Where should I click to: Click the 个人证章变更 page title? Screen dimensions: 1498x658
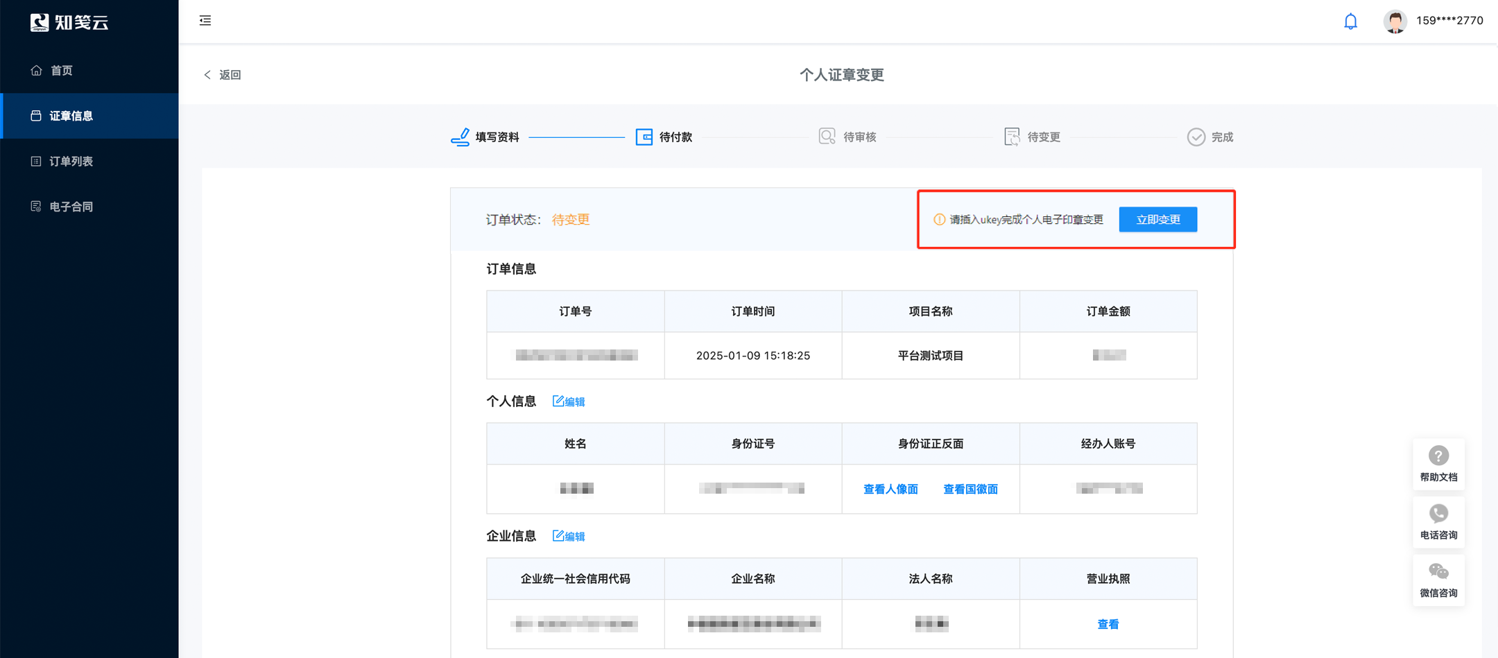tap(842, 75)
